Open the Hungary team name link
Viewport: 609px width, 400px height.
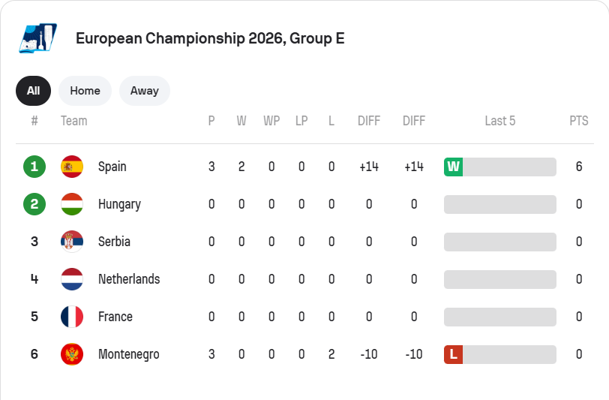tap(119, 204)
